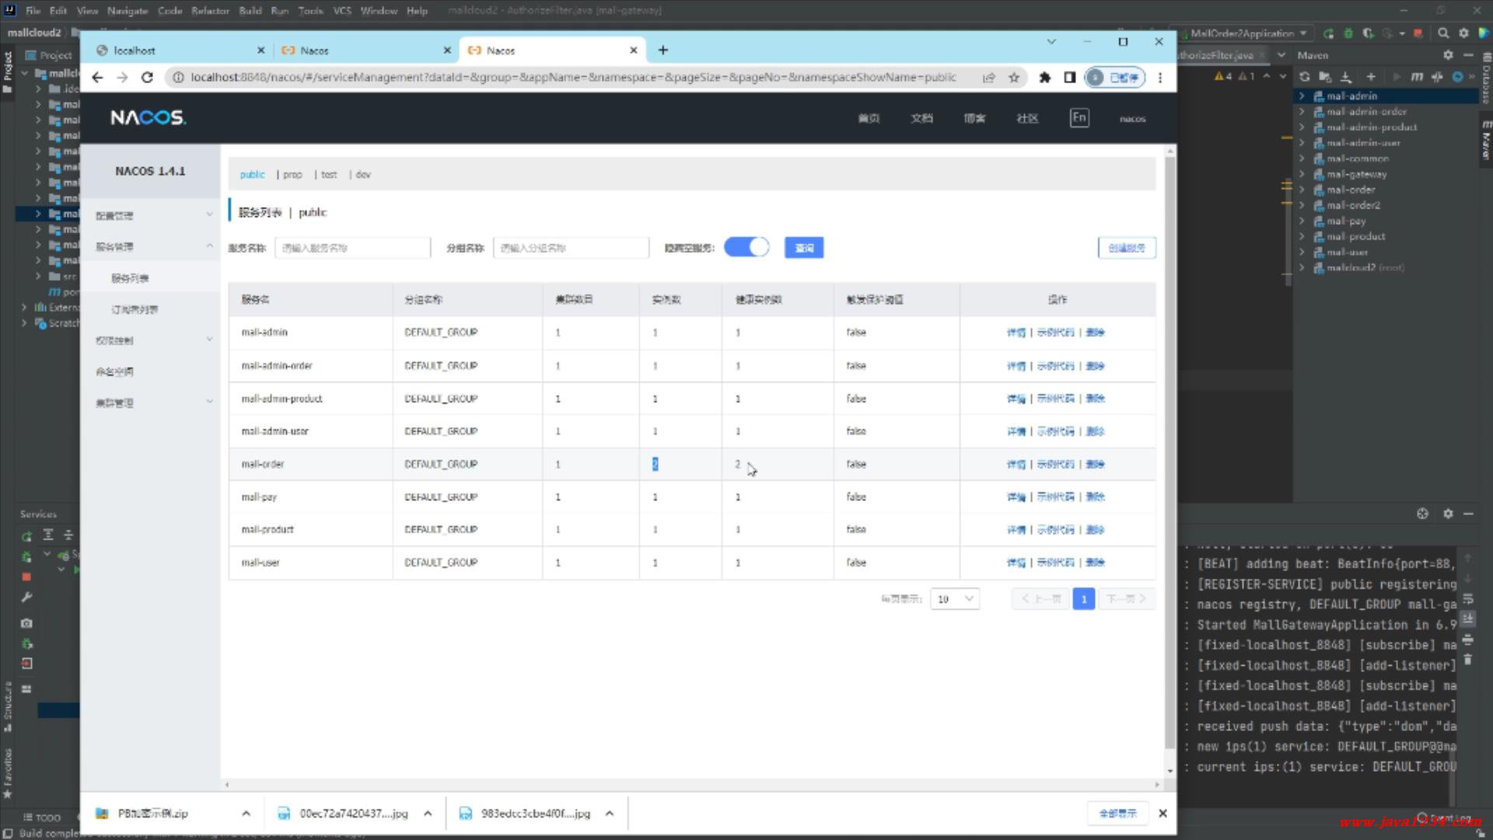Image resolution: width=1493 pixels, height=840 pixels.
Task: Close the localhost browser tab
Action: coord(260,50)
